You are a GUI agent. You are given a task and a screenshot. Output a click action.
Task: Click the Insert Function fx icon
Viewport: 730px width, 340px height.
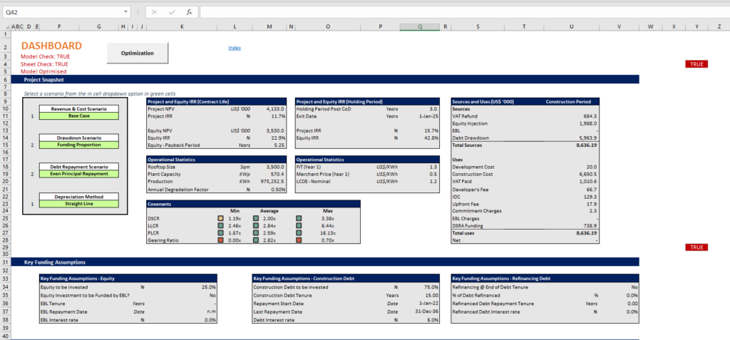point(188,12)
